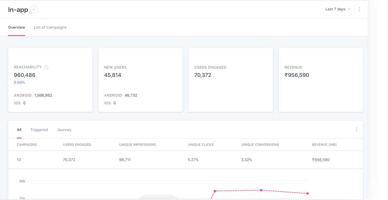Click the REVENUE card label
The width and height of the screenshot is (388, 200).
[x=293, y=68]
